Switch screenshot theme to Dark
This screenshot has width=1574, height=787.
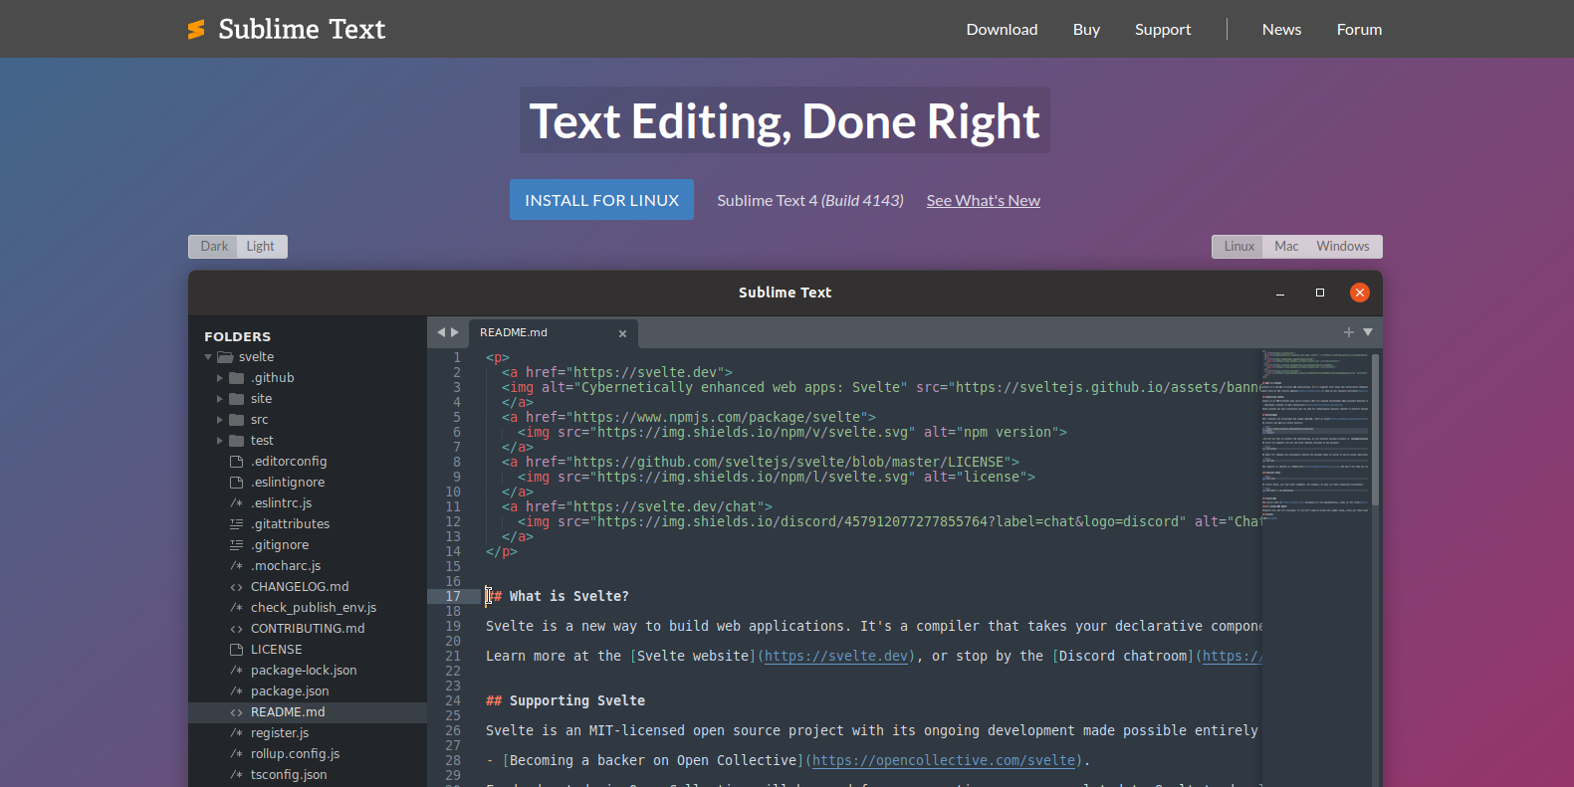point(214,247)
